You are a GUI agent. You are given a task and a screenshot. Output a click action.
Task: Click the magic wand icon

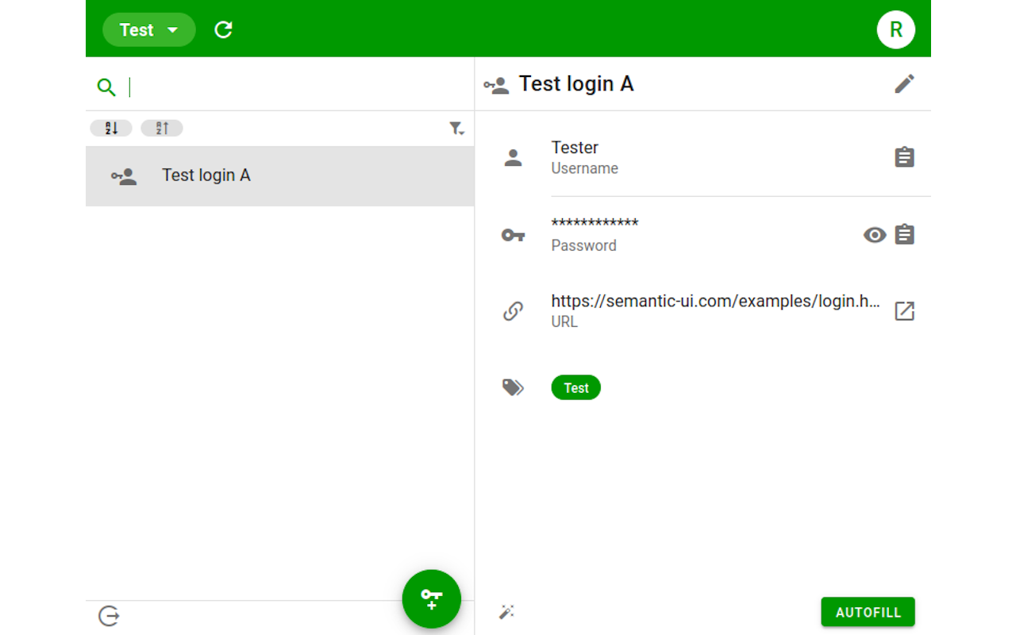coord(506,612)
